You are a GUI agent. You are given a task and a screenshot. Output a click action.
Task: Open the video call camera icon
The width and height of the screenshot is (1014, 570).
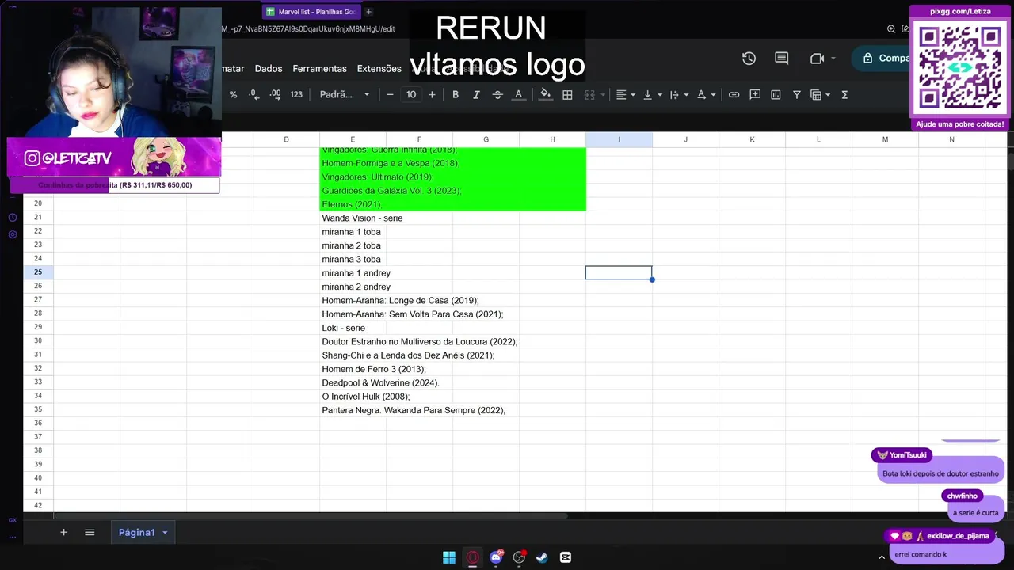818,59
